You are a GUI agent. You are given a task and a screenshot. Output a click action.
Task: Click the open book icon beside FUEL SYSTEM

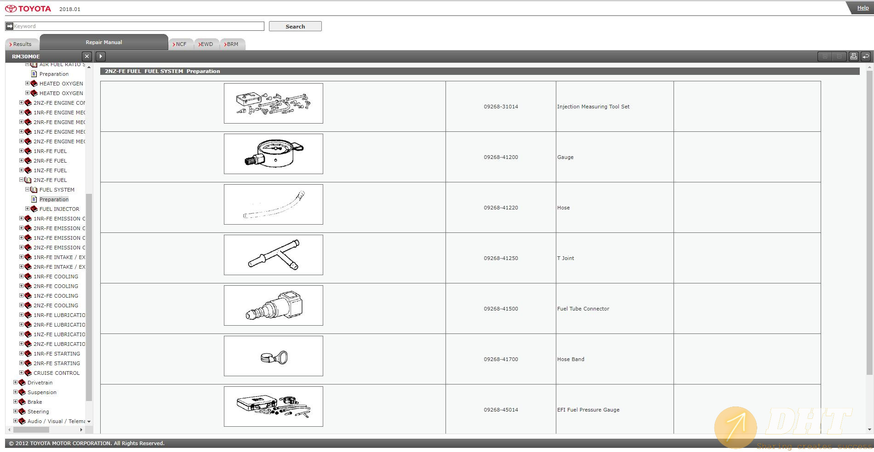click(x=34, y=190)
